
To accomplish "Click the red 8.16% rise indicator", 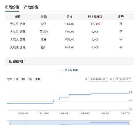I will (x=95, y=24).
